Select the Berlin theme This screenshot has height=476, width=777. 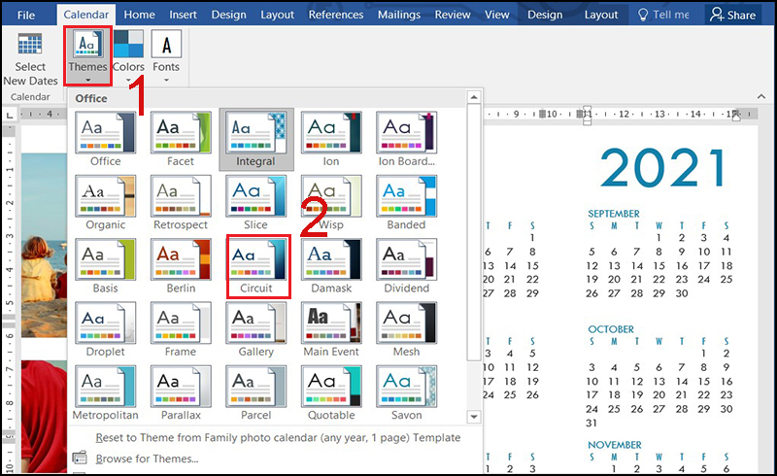(x=181, y=267)
